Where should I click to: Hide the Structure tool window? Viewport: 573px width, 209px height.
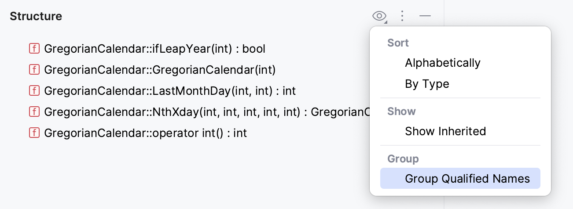(x=425, y=16)
